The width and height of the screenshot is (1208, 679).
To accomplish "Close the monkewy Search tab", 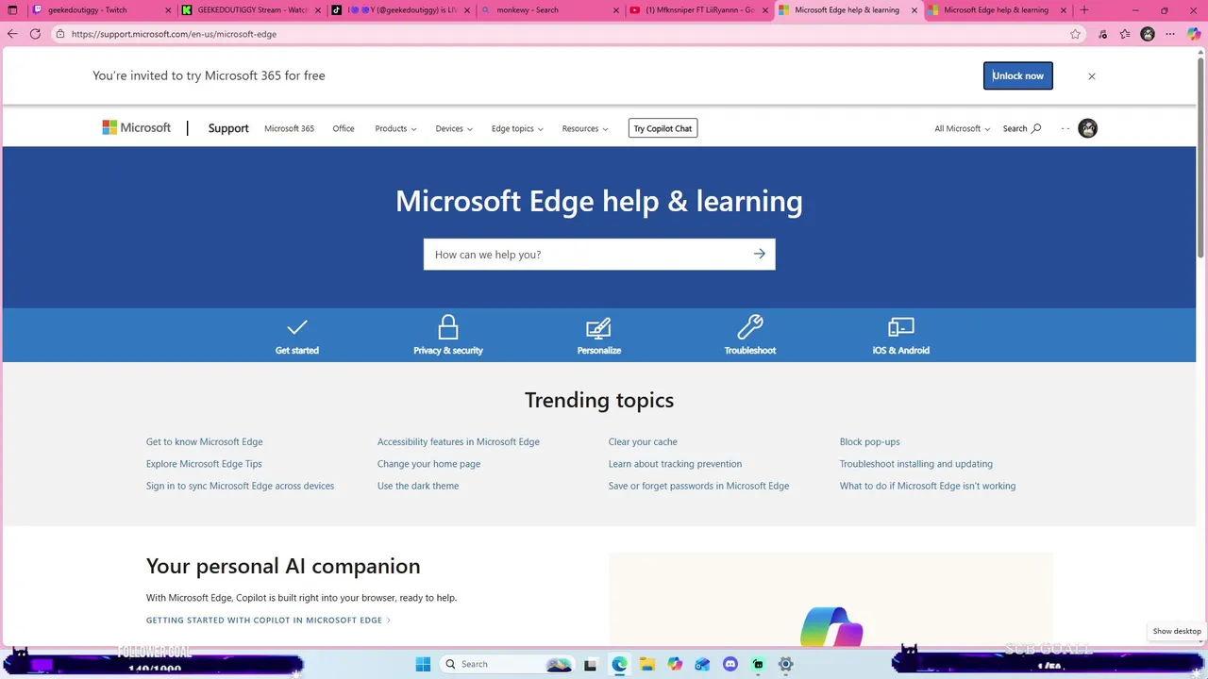I will pyautogui.click(x=615, y=10).
